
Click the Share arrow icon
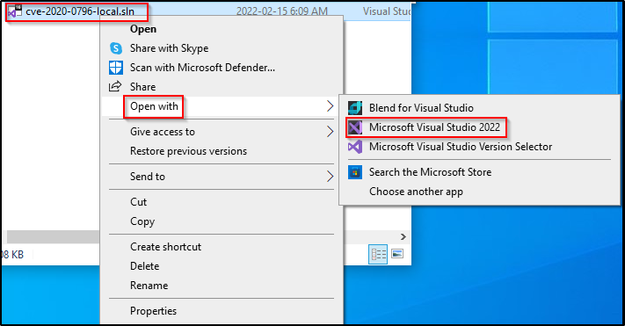[x=115, y=86]
